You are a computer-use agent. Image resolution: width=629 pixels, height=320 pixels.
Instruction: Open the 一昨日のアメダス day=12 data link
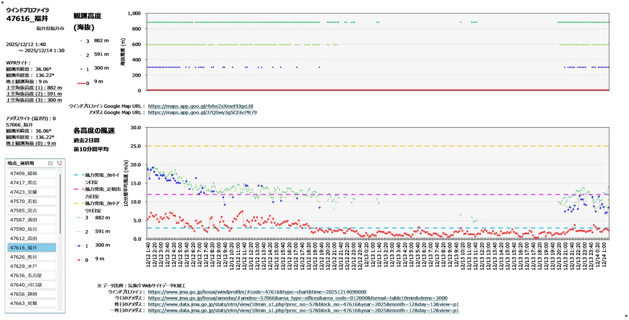point(304,311)
